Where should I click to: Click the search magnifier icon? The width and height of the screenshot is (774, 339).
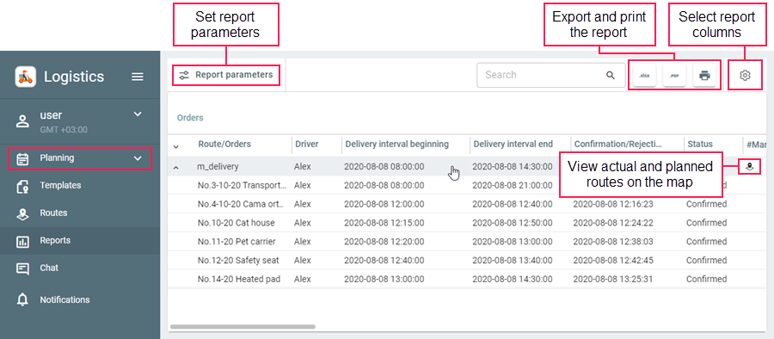tap(611, 75)
